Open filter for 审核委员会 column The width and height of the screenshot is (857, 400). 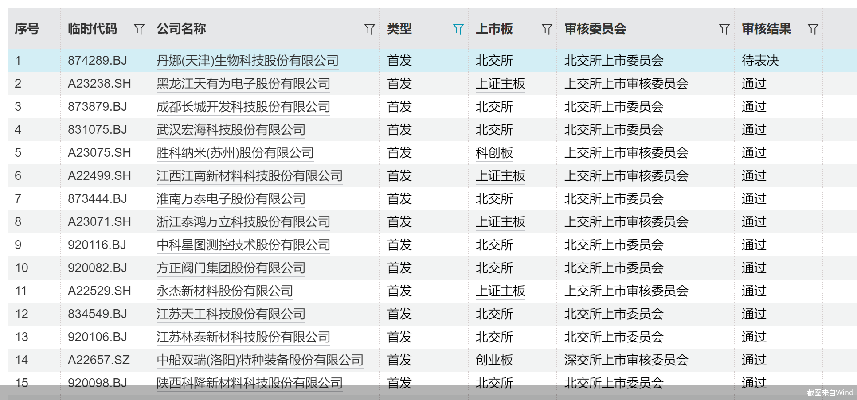[724, 29]
